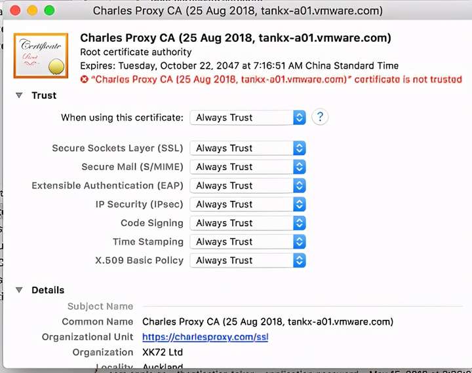
Task: Click the 'Extensible Authentication (EAP)' label
Action: (x=108, y=185)
